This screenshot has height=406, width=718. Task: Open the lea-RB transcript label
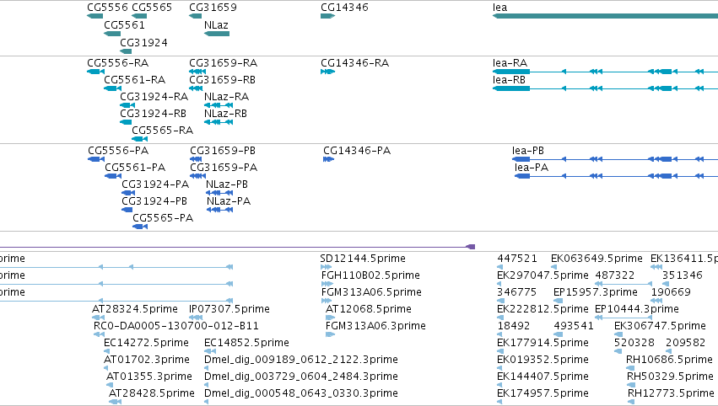coord(510,79)
